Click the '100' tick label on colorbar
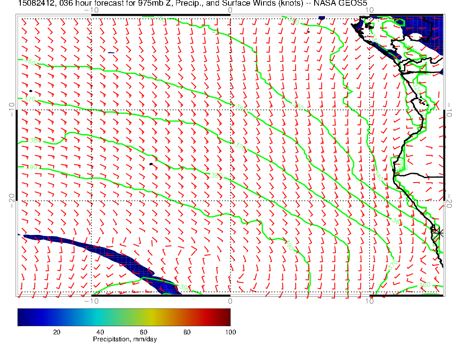Image resolution: width=457 pixels, height=353 pixels. [x=230, y=332]
